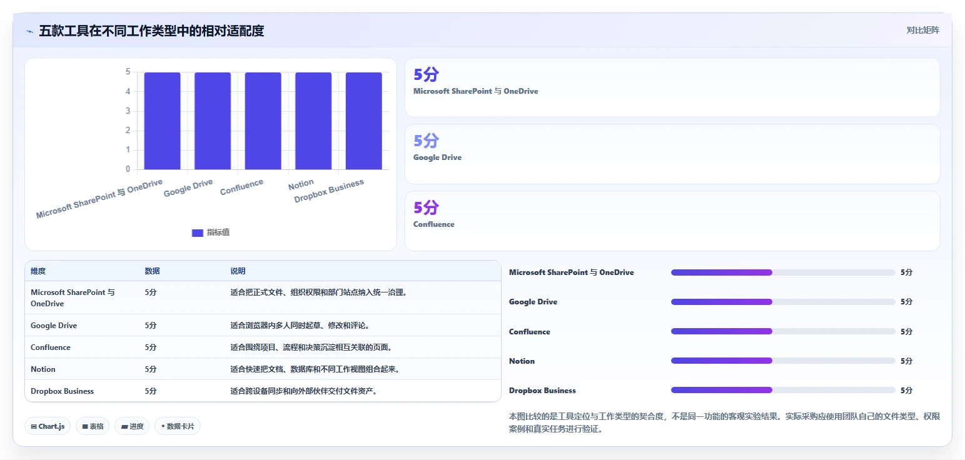Screen dimensions: 965x460
Task: Select the Notion bar in the chart
Action: 313,121
